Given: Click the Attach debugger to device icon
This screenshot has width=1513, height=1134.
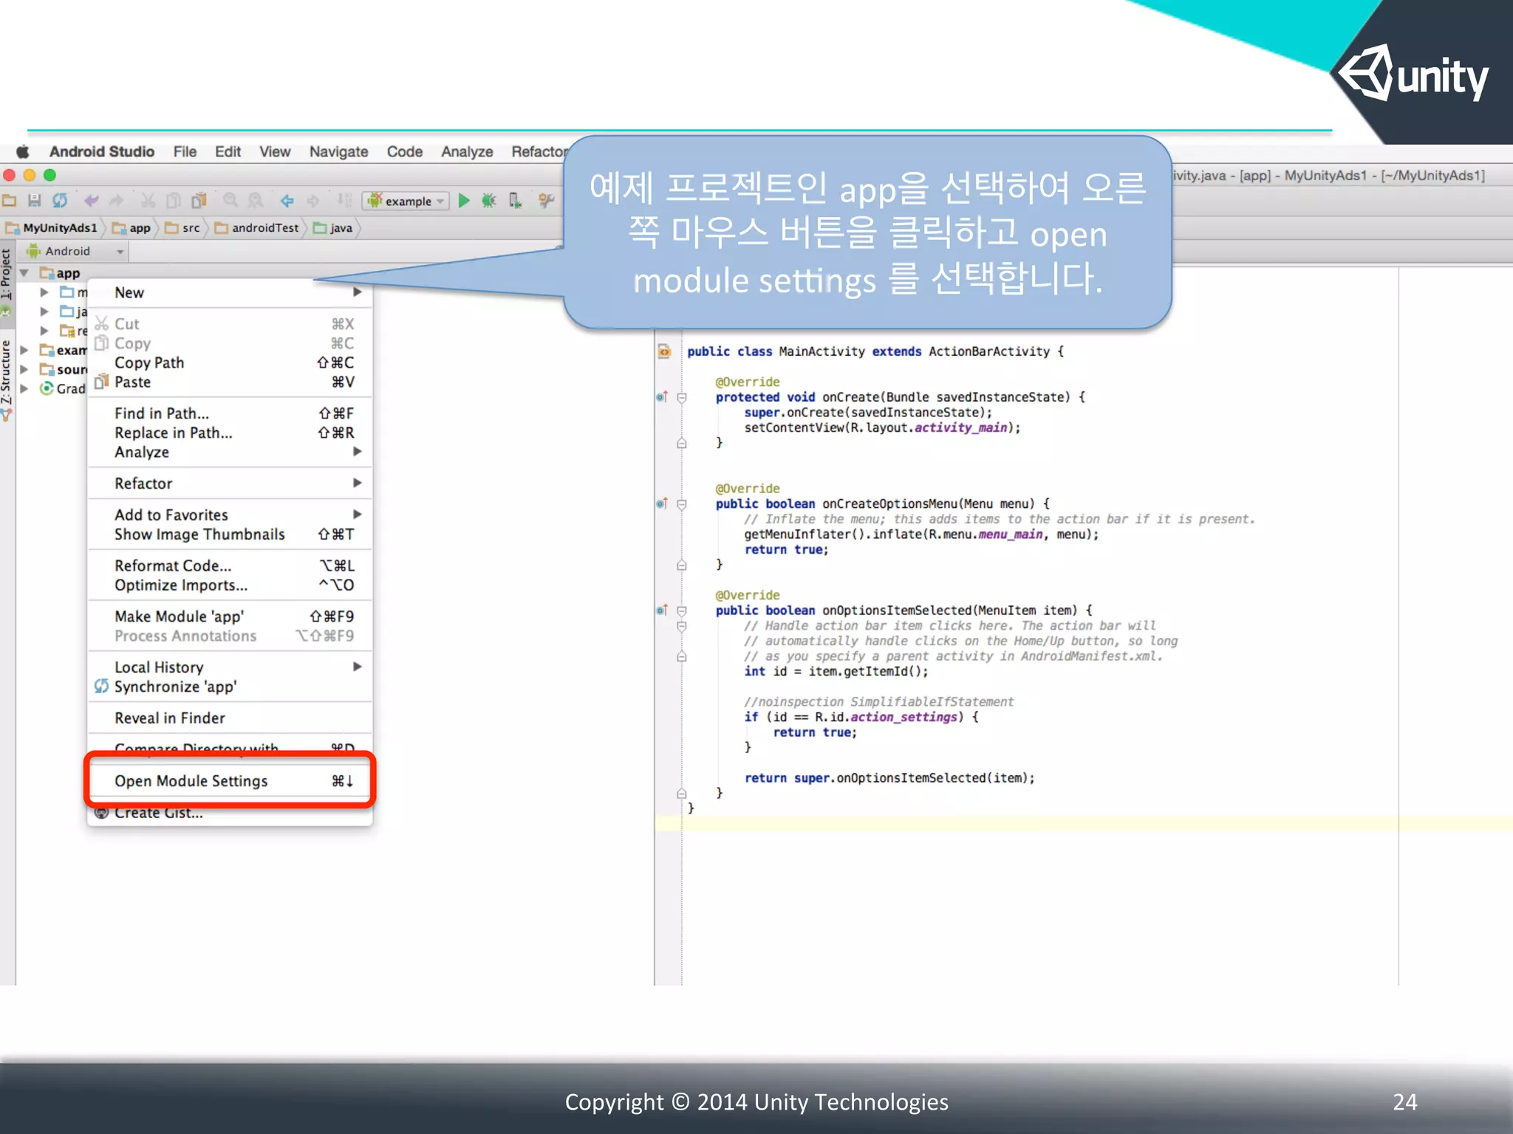Looking at the screenshot, I should coord(516,201).
